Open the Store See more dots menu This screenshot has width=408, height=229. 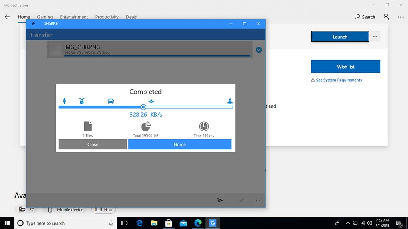401,17
